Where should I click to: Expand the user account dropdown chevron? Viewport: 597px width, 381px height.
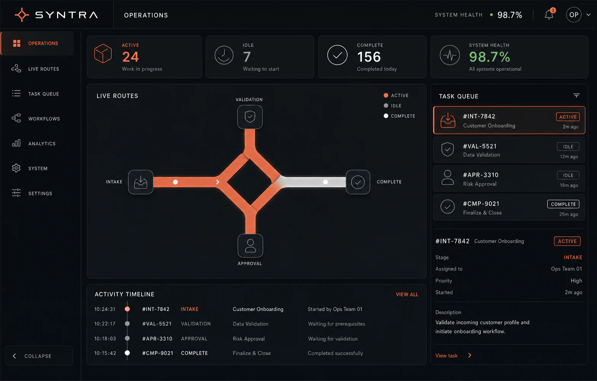pyautogui.click(x=588, y=15)
